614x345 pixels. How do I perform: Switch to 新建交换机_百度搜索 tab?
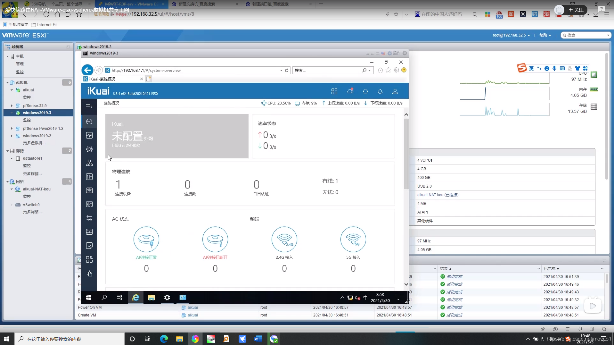[206, 4]
